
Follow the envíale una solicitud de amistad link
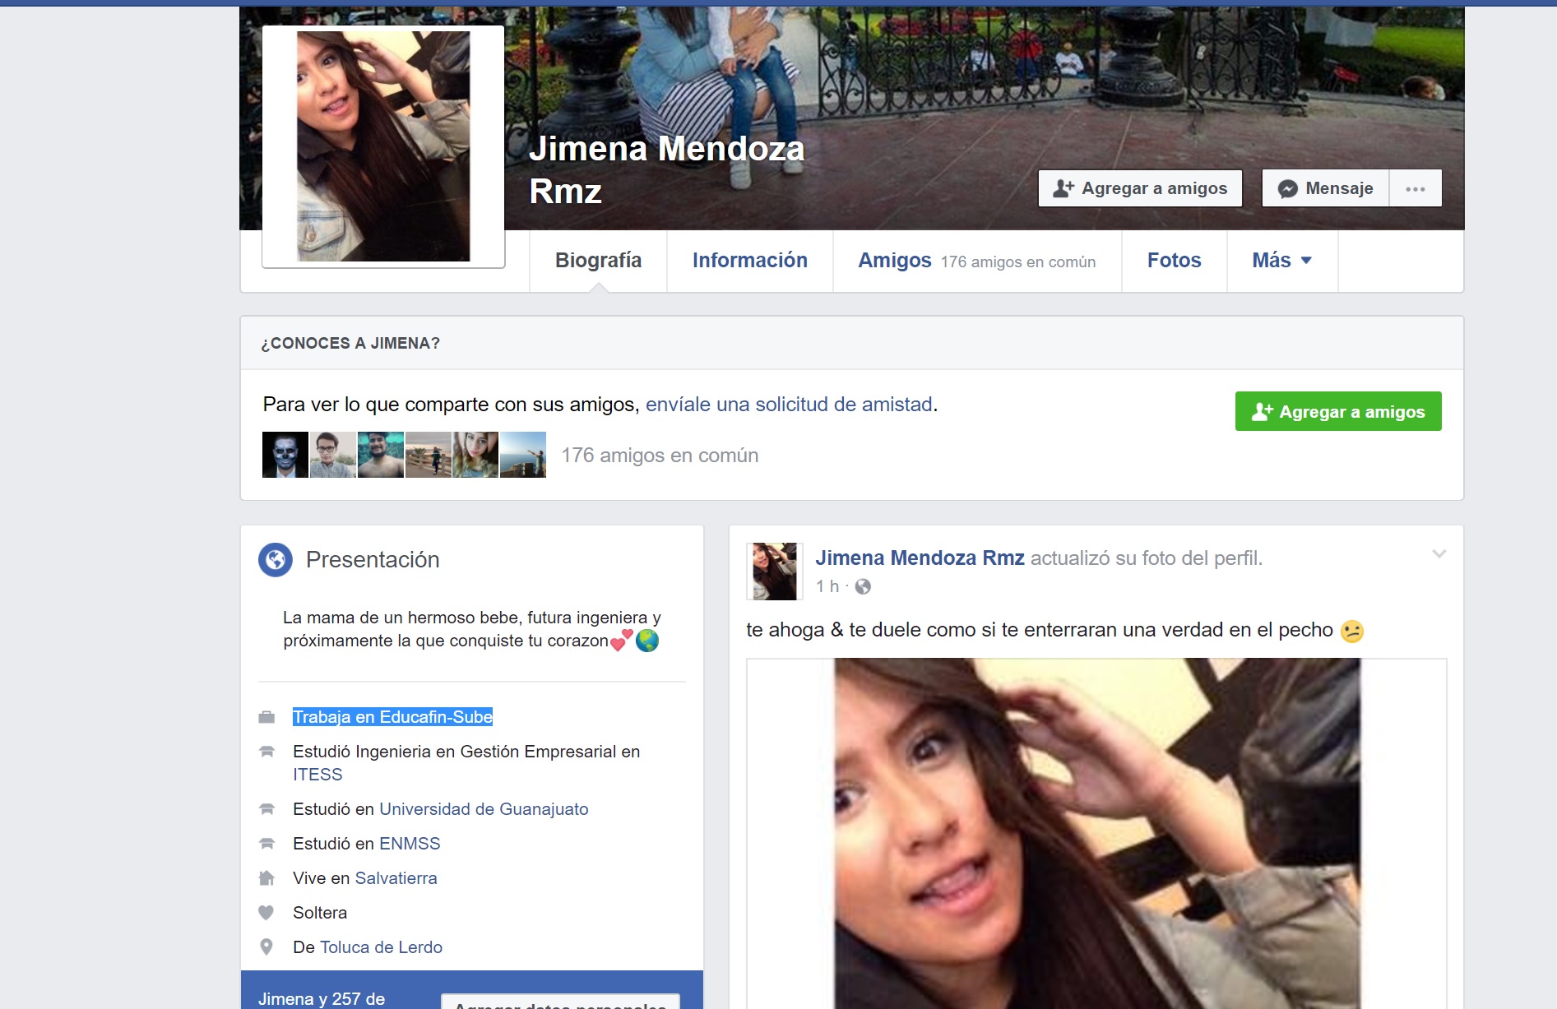(788, 405)
